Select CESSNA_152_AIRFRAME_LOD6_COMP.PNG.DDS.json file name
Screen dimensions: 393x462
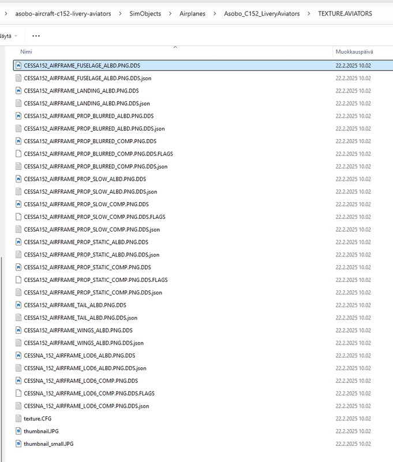tap(87, 406)
